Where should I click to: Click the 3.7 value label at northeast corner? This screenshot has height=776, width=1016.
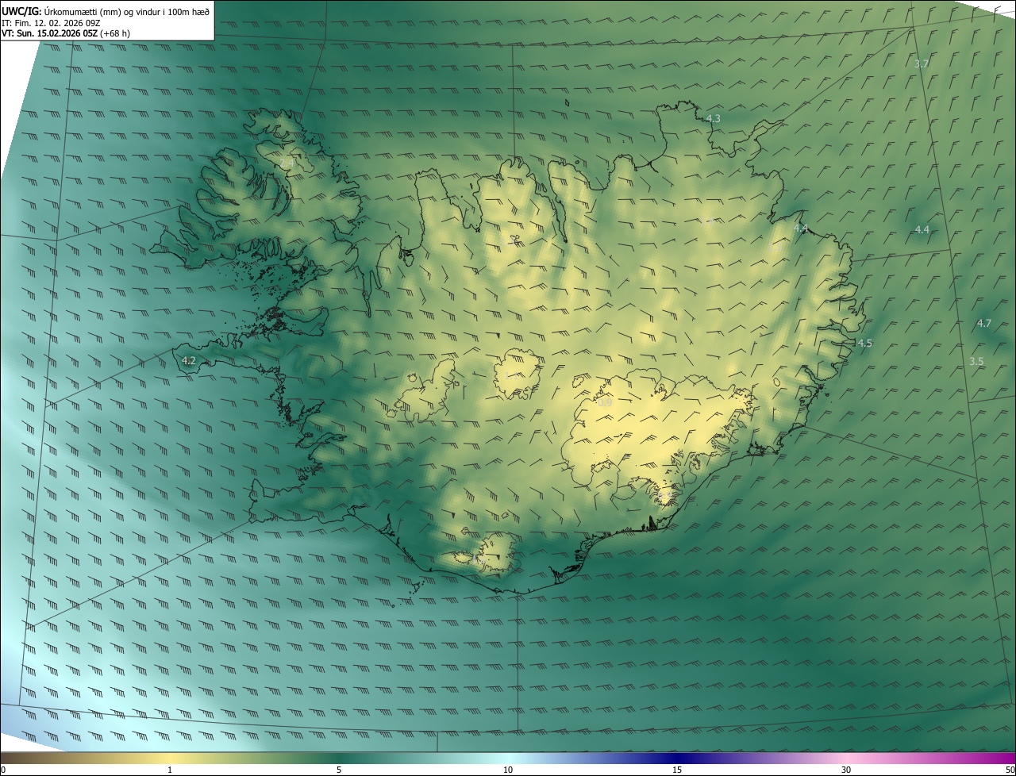click(x=922, y=63)
